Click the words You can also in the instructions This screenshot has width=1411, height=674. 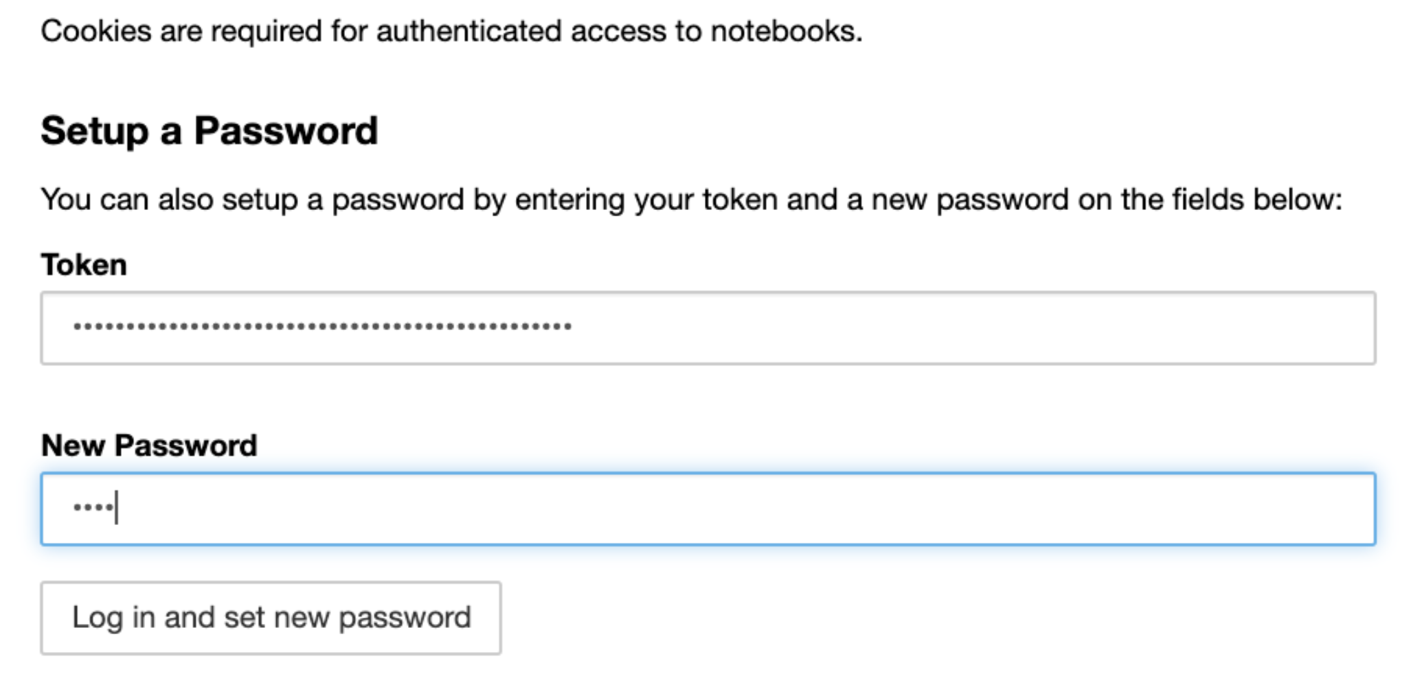coord(126,200)
